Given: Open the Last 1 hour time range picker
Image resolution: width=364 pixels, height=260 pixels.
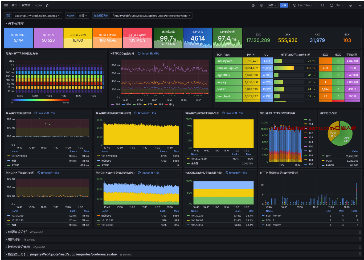Looking at the screenshot, I should coord(305,5).
